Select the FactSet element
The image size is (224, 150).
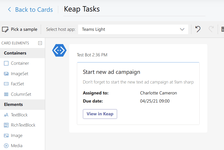click(22, 84)
